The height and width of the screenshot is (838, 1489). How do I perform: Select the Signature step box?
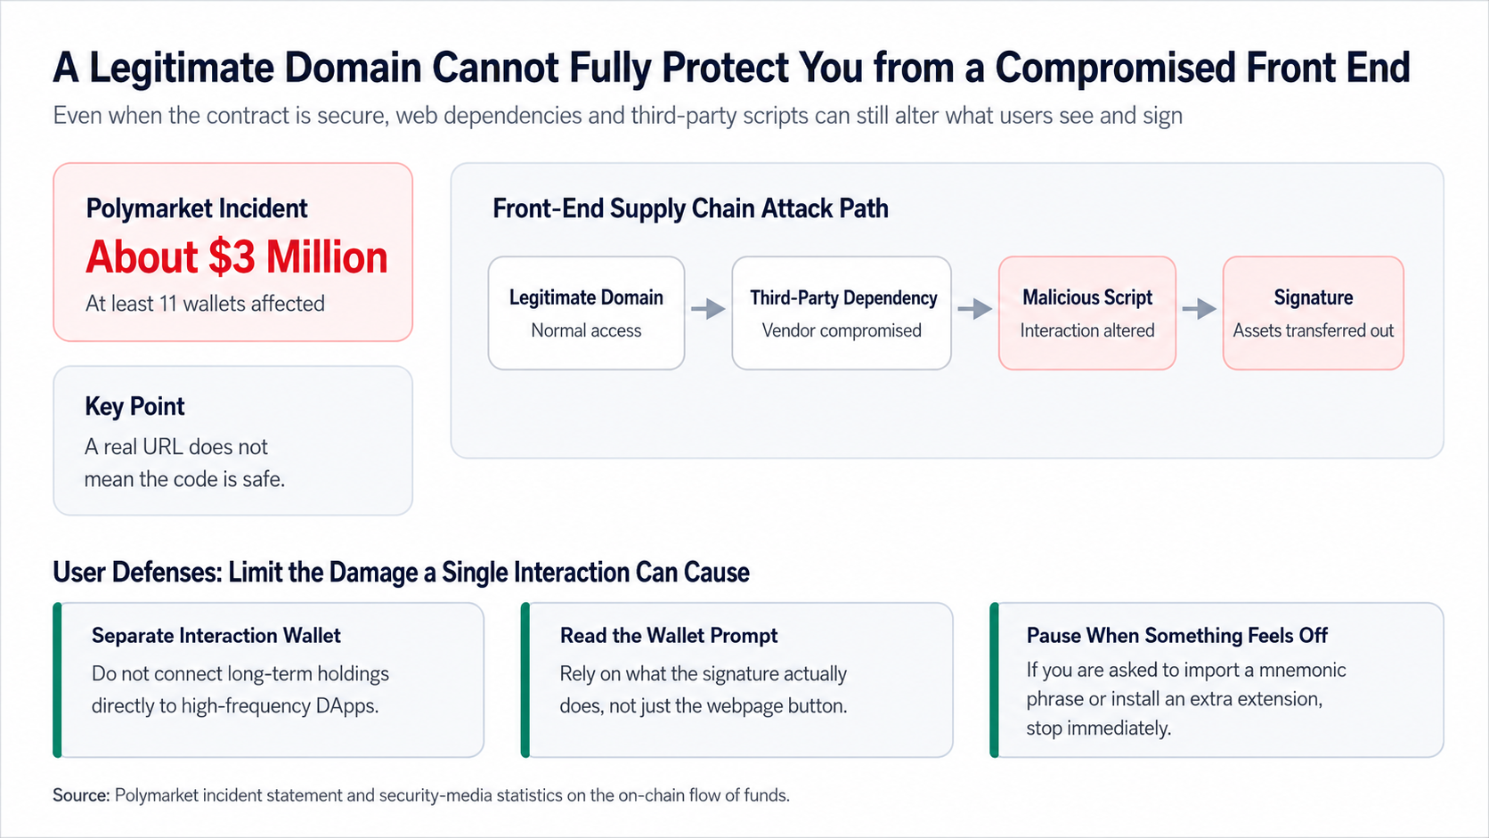point(1314,313)
